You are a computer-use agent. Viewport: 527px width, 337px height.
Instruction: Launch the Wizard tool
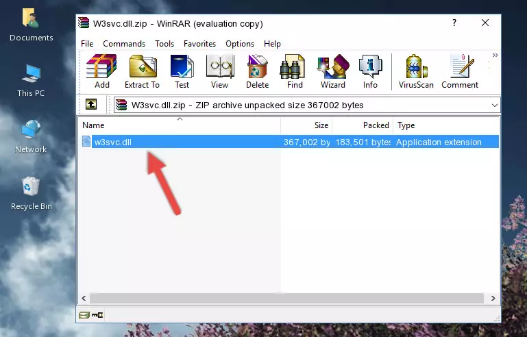pyautogui.click(x=333, y=71)
